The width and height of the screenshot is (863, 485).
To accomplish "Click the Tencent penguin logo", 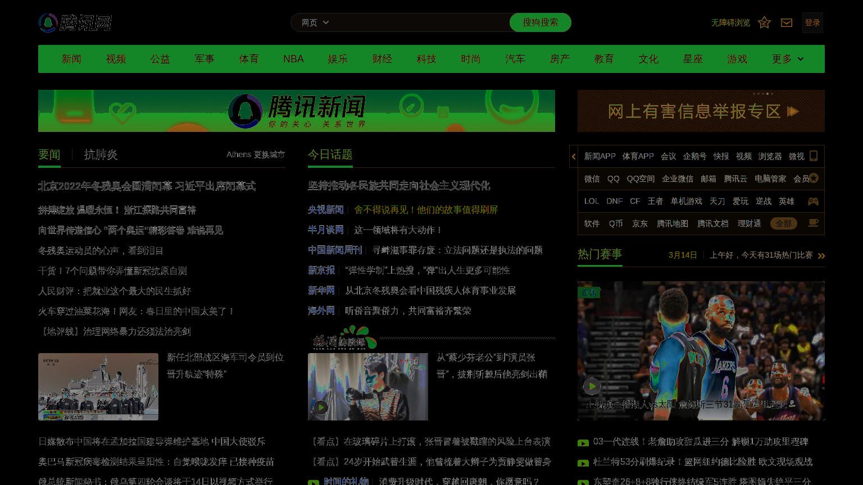I will (75, 22).
